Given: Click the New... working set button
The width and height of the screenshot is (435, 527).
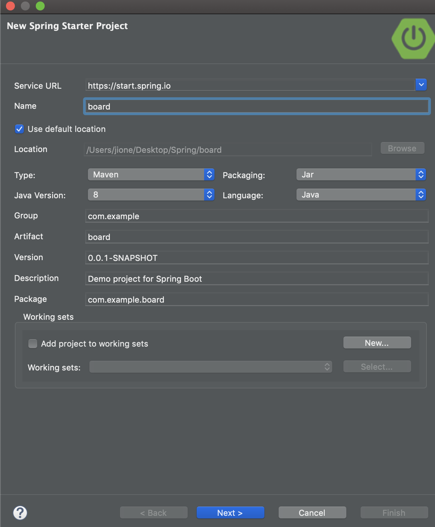Looking at the screenshot, I should tap(377, 343).
